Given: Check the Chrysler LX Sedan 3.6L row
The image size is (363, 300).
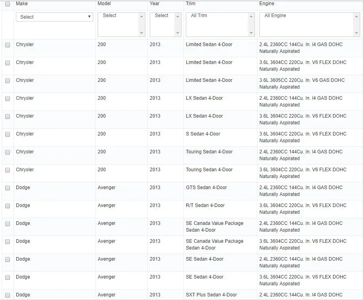Looking at the screenshot, I should (8, 116).
